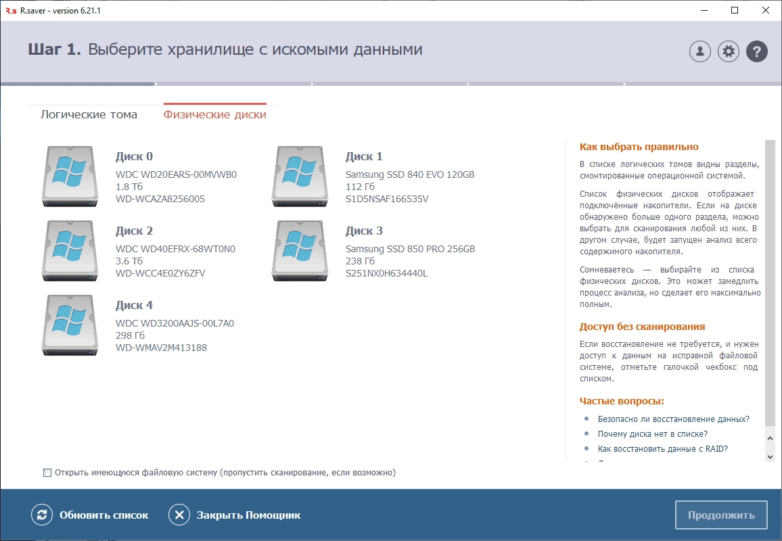Viewport: 782px width, 541px height.
Task: Click model text Samsung SSD 850 PRO 256GB
Action: tap(411, 249)
